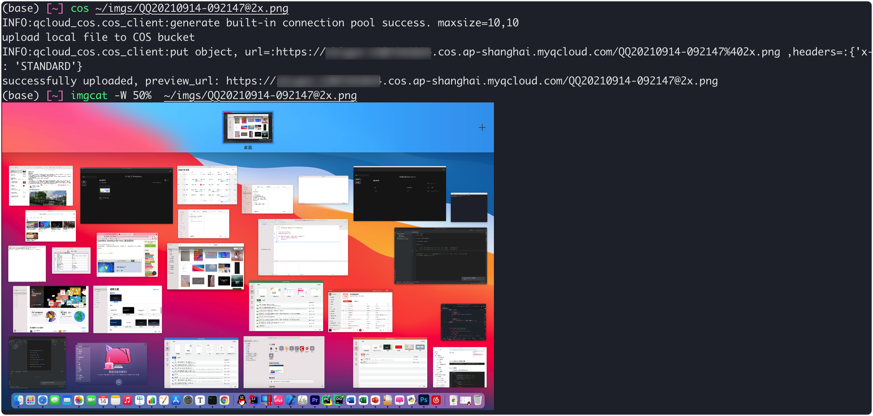
Task: Click the green 'imgcat' command text
Action: [89, 96]
